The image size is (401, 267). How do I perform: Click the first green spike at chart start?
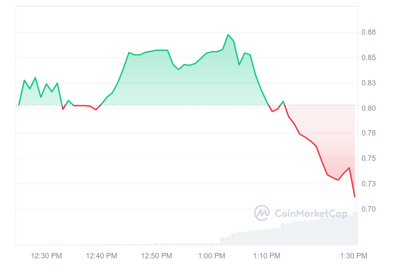24,80
